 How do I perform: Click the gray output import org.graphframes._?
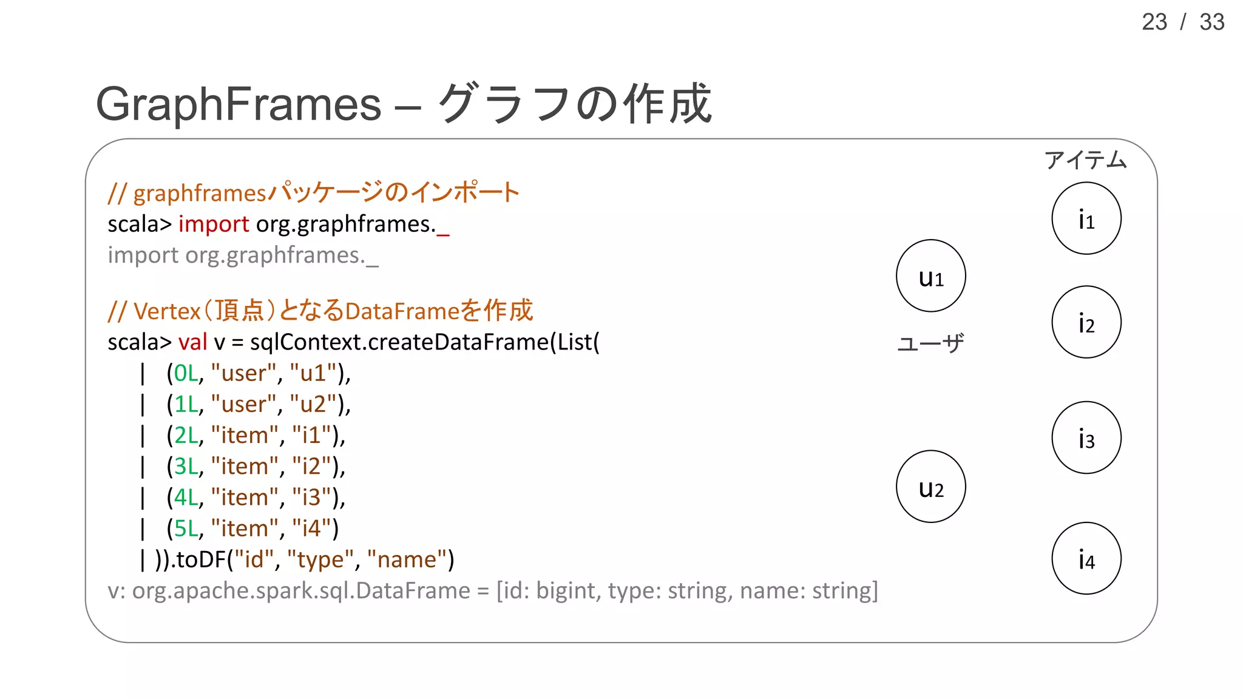pos(243,255)
